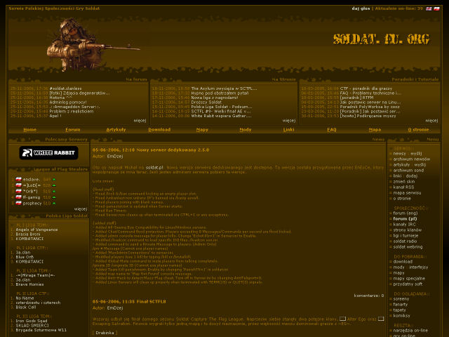Click the flag icon beside endlave clan
This screenshot has width=449, height=337.
18,180
